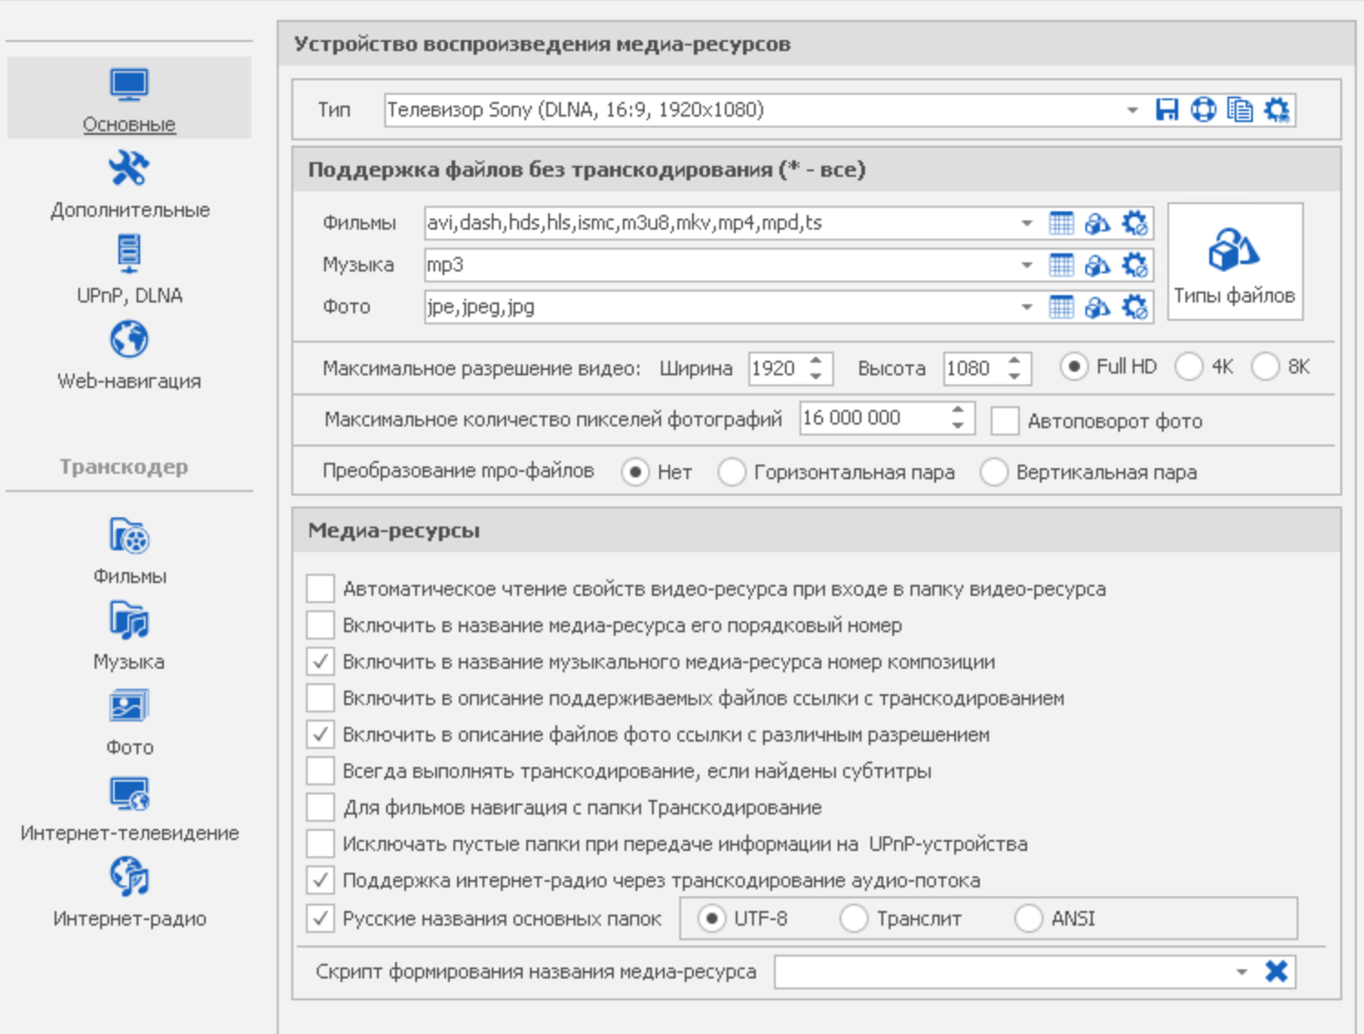Expand the Скрипт формирования названия dropdown
The width and height of the screenshot is (1364, 1034).
[x=1241, y=972]
